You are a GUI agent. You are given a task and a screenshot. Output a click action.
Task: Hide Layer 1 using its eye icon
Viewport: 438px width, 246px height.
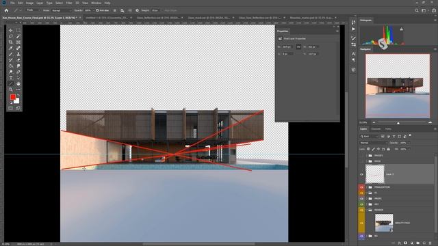click(361, 174)
